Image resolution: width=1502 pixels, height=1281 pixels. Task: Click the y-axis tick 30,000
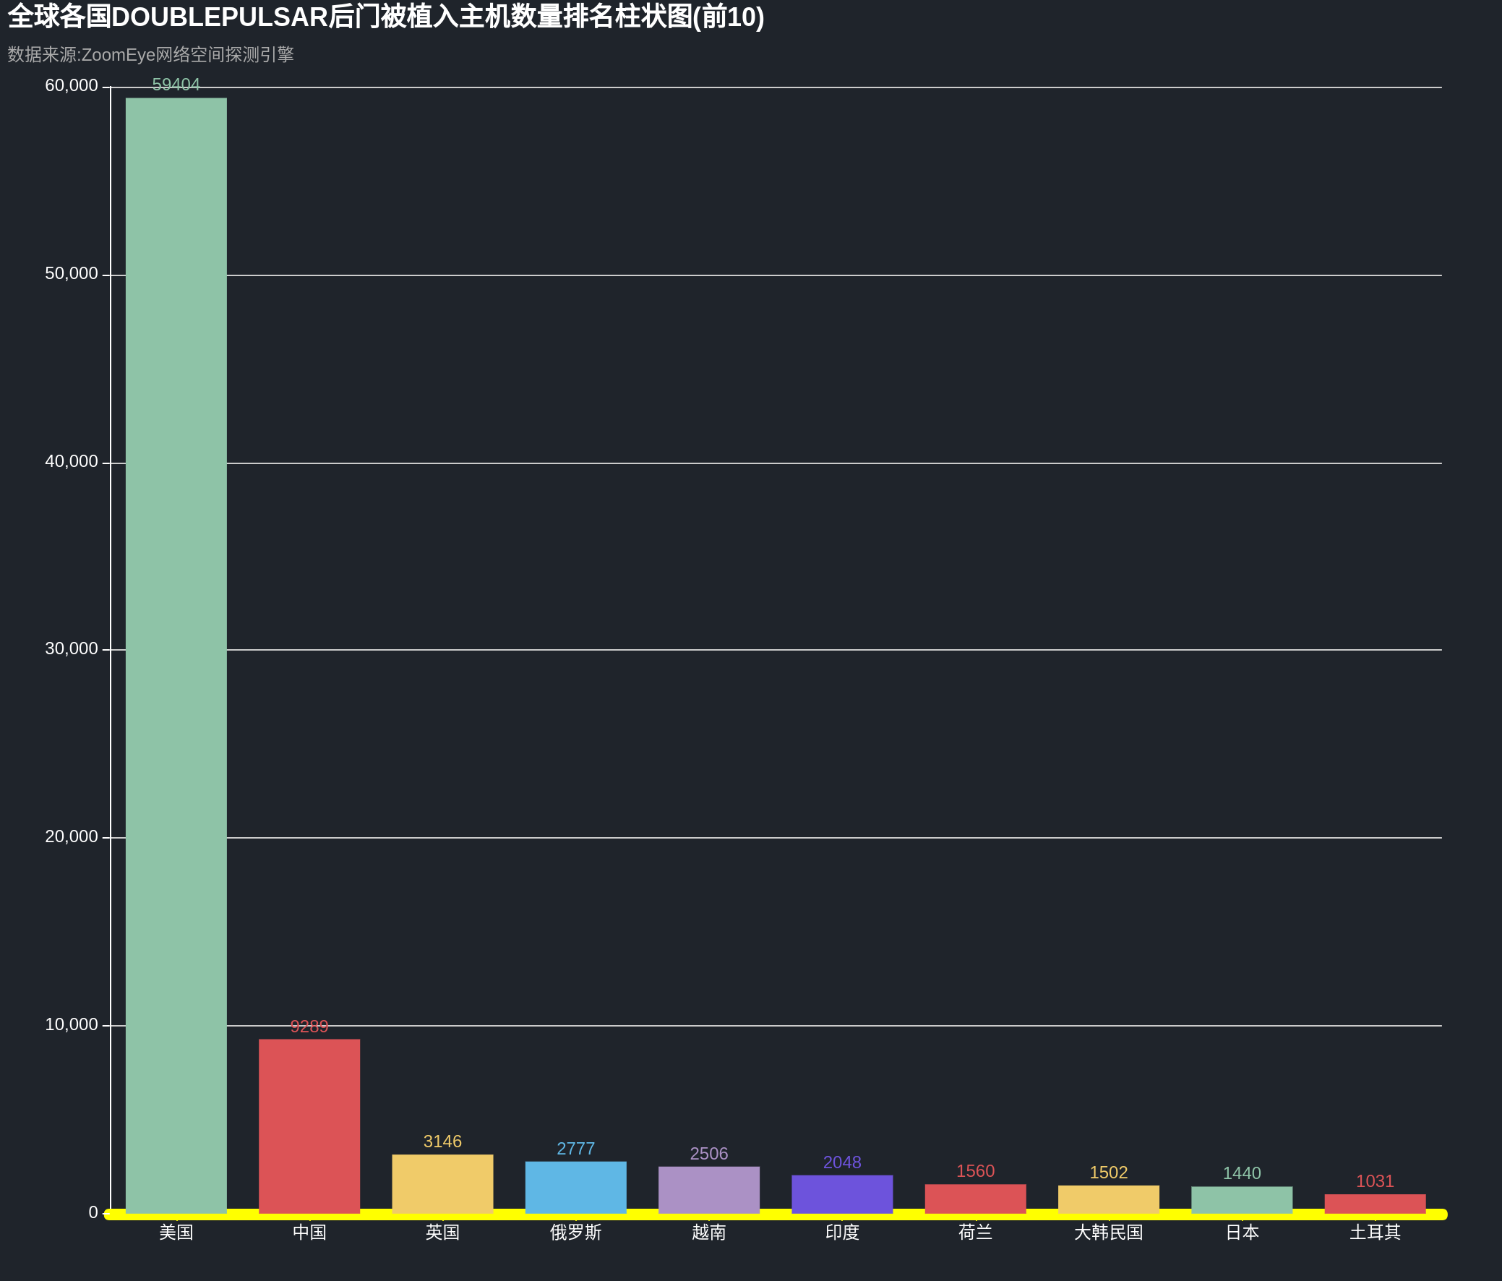pos(71,648)
